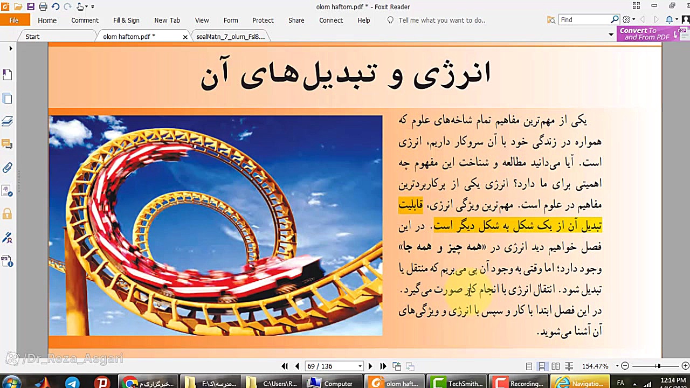Screen dimensions: 690x388
Task: Open the Pages thumbnails panel
Action: [x=8, y=98]
